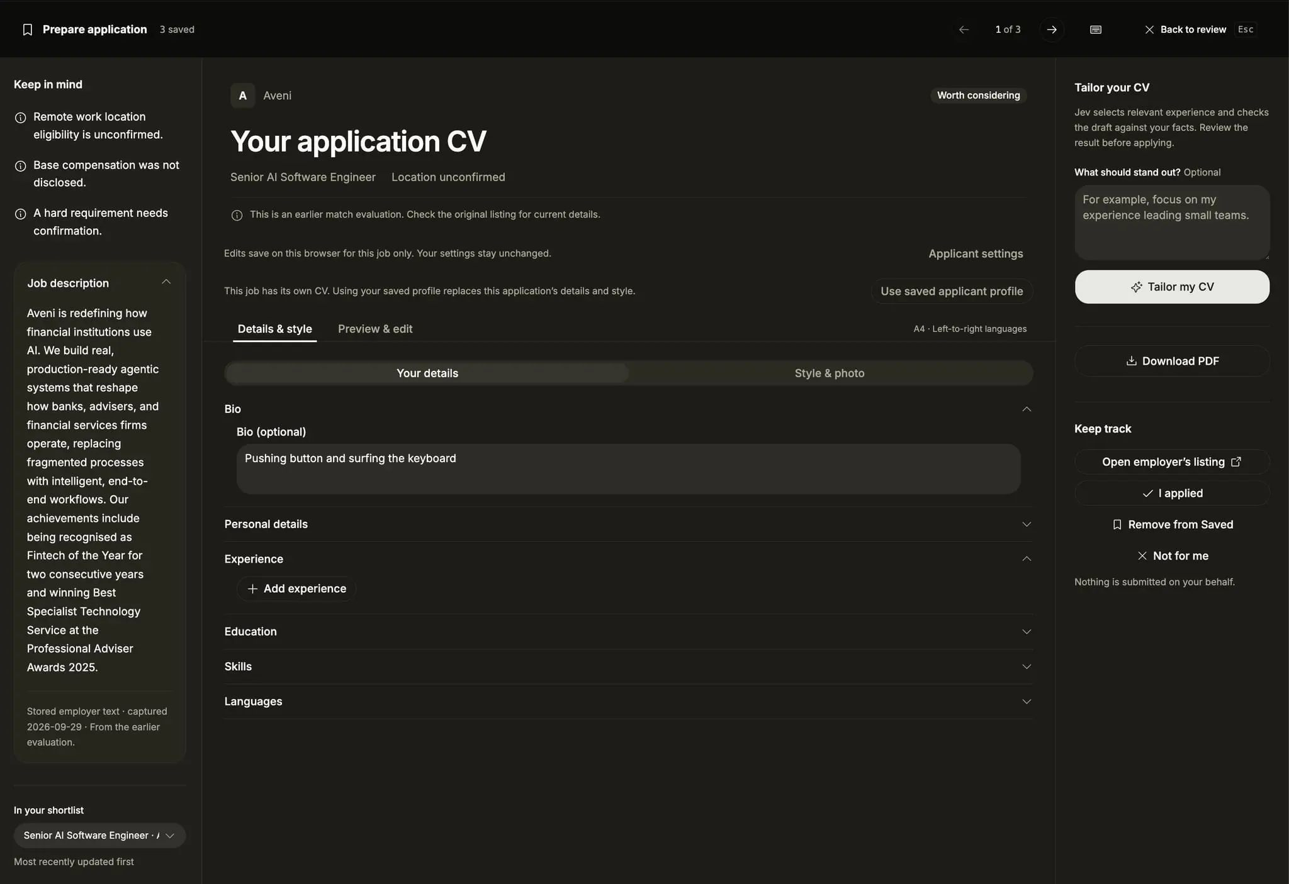Click Senior AI Software Engineer subtitle
This screenshot has width=1289, height=884.
303,177
